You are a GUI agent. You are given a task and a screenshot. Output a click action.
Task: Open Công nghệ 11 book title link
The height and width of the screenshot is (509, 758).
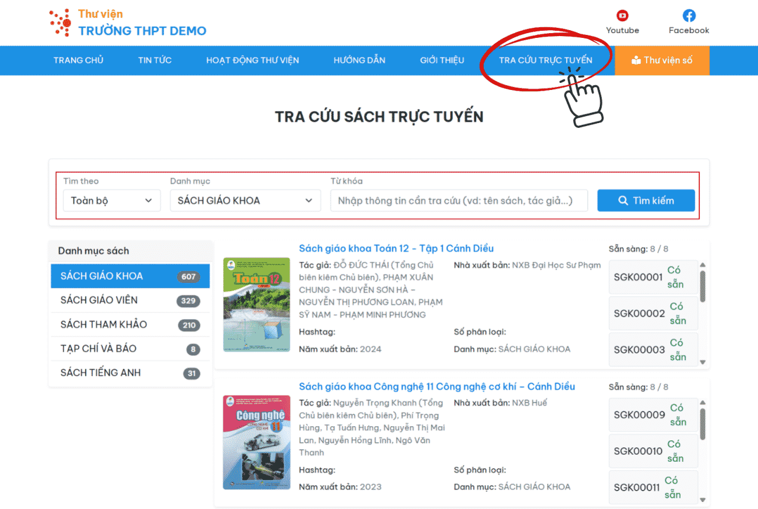pos(436,386)
